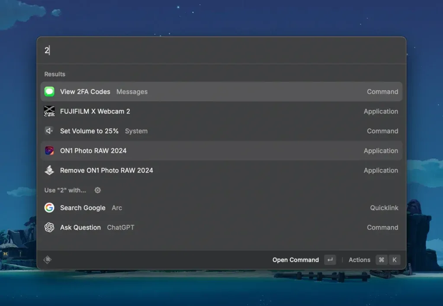Click the Quicklink type label
The height and width of the screenshot is (306, 443).
click(x=384, y=208)
